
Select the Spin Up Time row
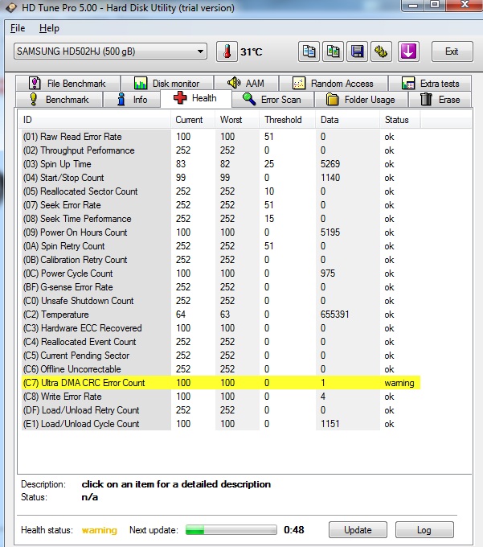click(221, 164)
